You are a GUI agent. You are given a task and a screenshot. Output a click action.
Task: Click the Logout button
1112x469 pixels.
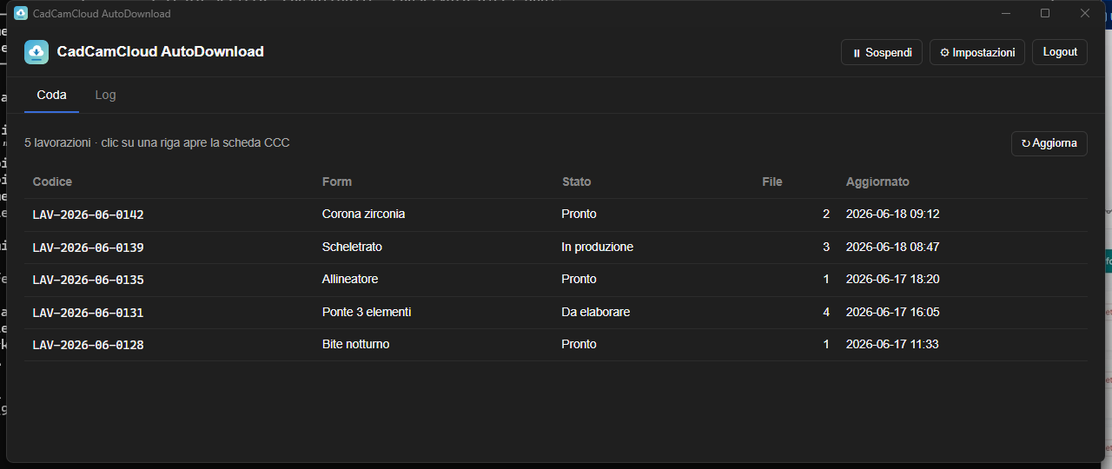tap(1060, 52)
